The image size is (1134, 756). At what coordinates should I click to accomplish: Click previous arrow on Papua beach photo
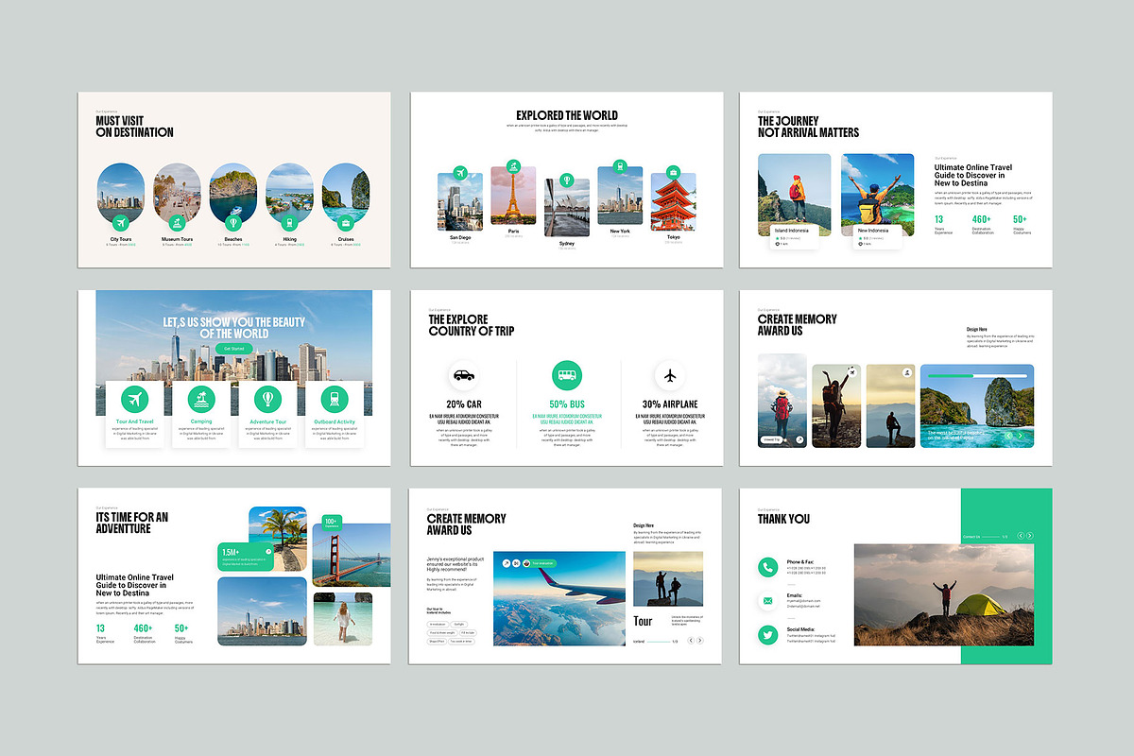pyautogui.click(x=1007, y=436)
